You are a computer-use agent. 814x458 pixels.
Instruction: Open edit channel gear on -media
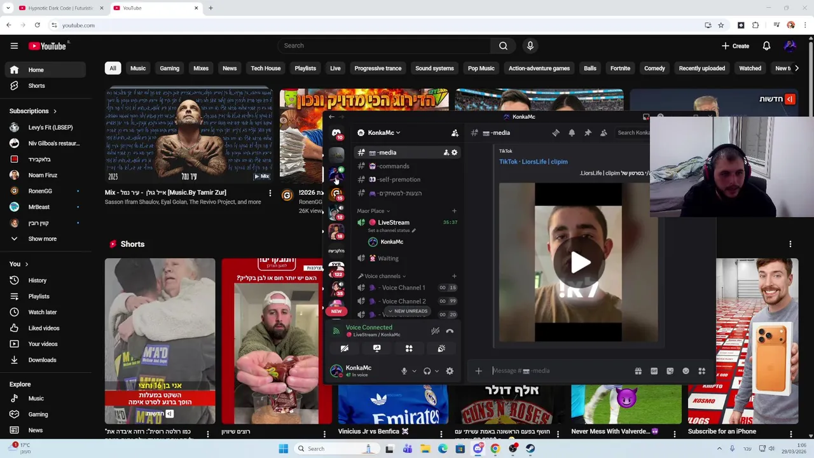(x=454, y=153)
